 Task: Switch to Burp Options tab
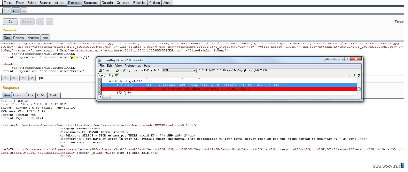155,3
